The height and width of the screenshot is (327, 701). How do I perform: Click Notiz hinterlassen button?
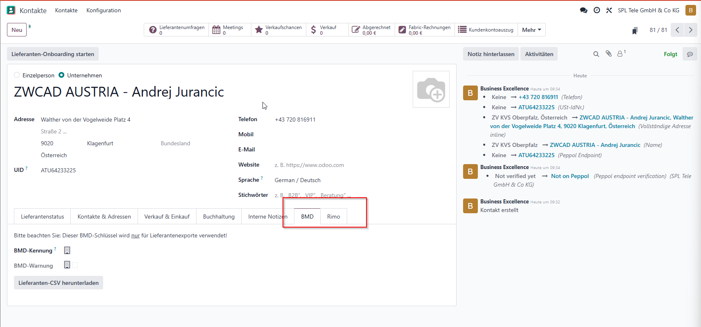pos(491,54)
